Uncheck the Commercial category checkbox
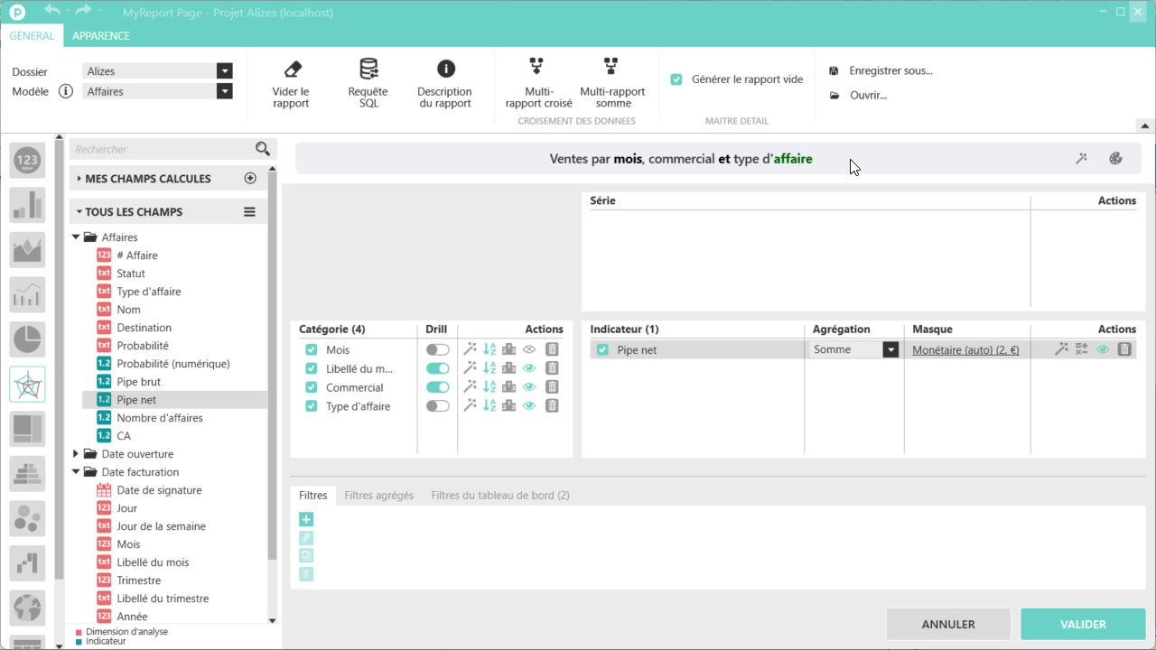The width and height of the screenshot is (1156, 650). click(x=312, y=387)
